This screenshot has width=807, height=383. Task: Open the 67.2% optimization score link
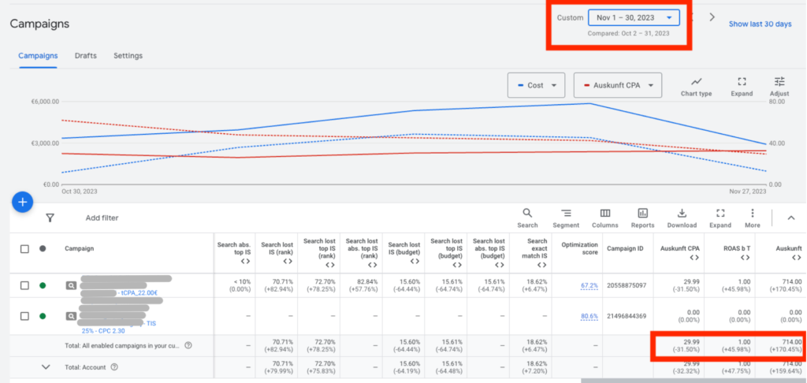pos(589,285)
